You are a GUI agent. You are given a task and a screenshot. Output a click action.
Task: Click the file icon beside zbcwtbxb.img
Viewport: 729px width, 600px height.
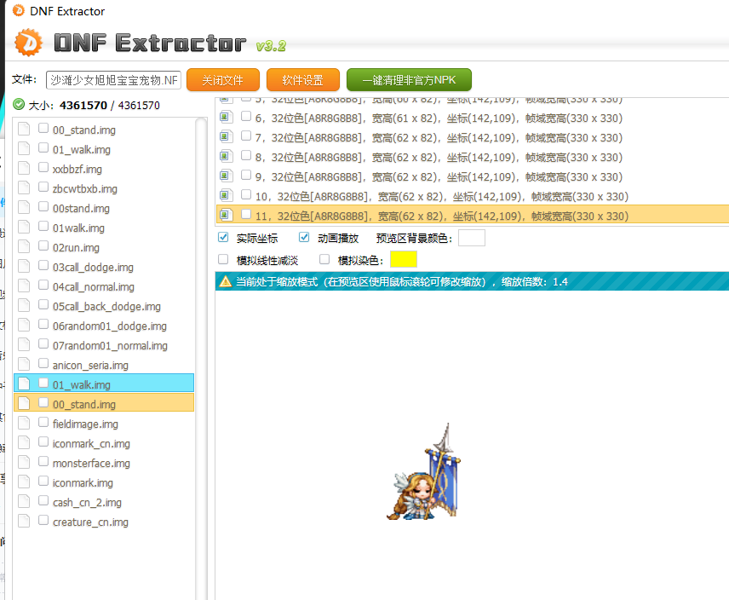click(24, 187)
